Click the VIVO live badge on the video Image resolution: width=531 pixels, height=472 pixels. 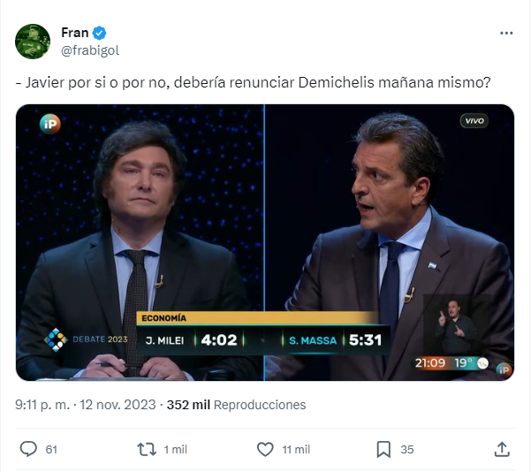click(x=474, y=121)
